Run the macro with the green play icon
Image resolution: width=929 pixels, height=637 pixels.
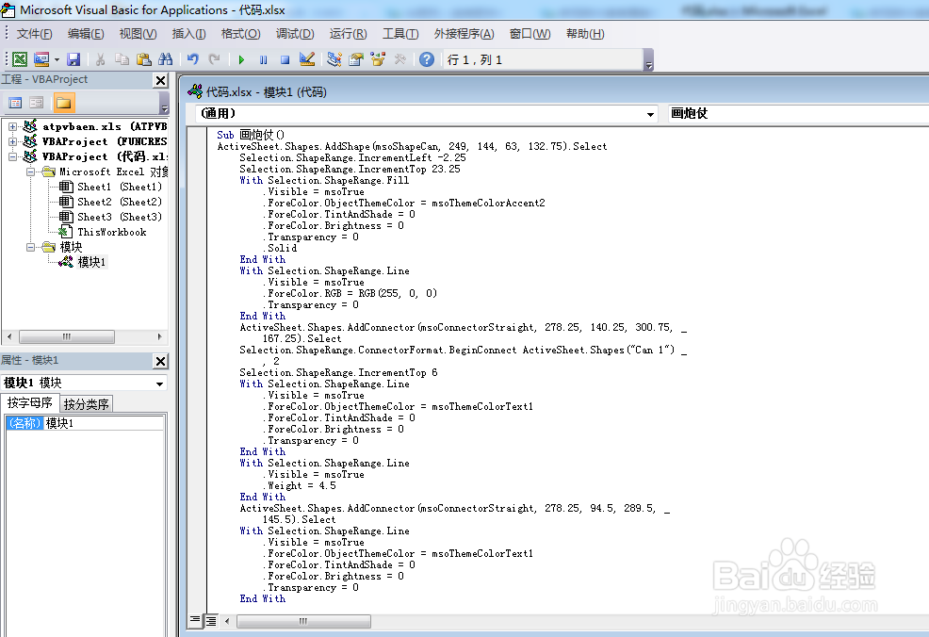coord(241,60)
